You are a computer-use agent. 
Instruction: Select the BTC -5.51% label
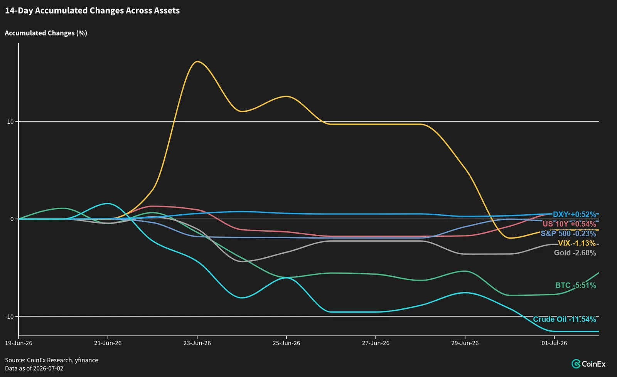click(576, 285)
